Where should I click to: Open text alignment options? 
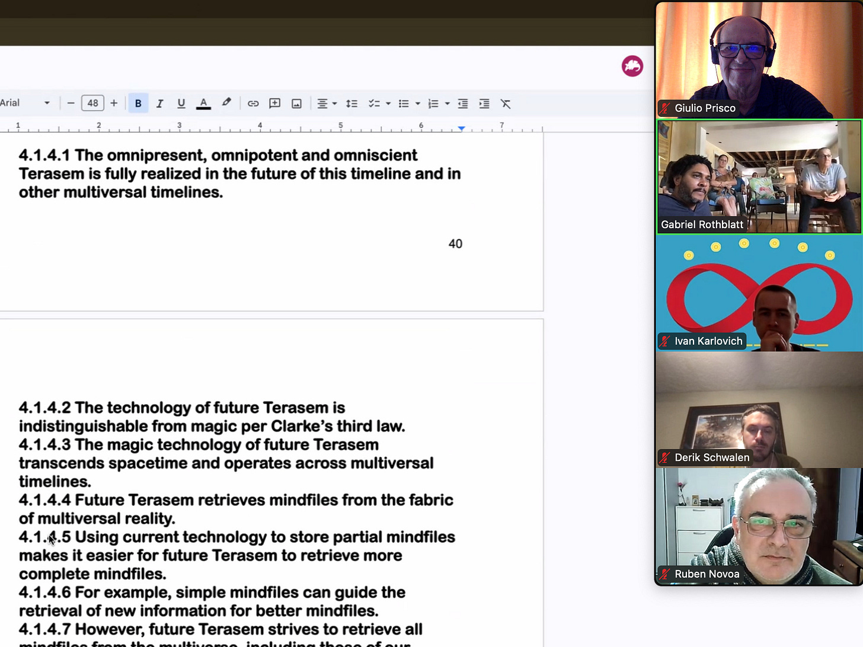pyautogui.click(x=322, y=103)
